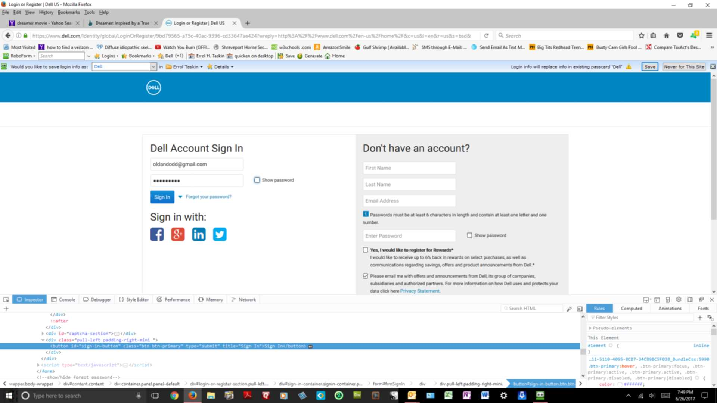
Task: Click the eyedropper icon in Inspector
Action: pyautogui.click(x=569, y=309)
